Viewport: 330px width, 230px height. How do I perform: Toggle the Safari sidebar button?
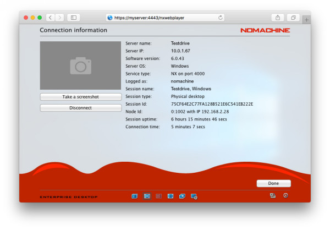(74, 18)
